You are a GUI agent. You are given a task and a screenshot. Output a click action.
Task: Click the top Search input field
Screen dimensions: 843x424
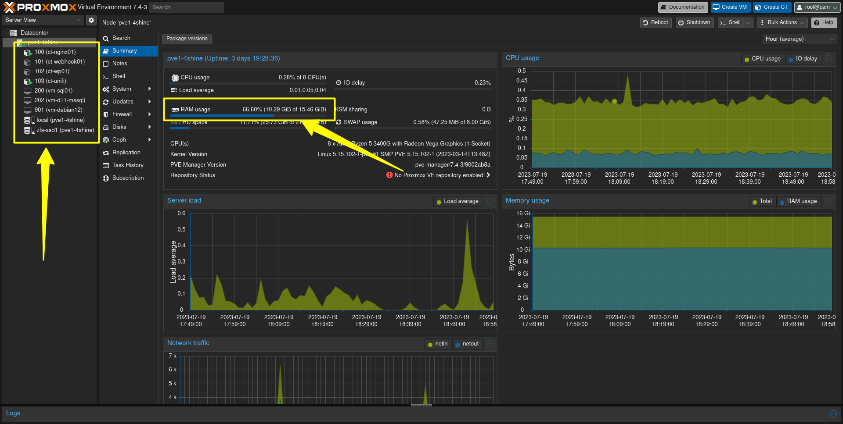point(186,7)
